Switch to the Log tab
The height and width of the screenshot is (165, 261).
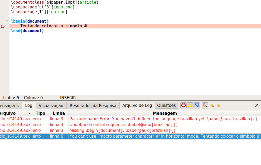click(x=29, y=106)
